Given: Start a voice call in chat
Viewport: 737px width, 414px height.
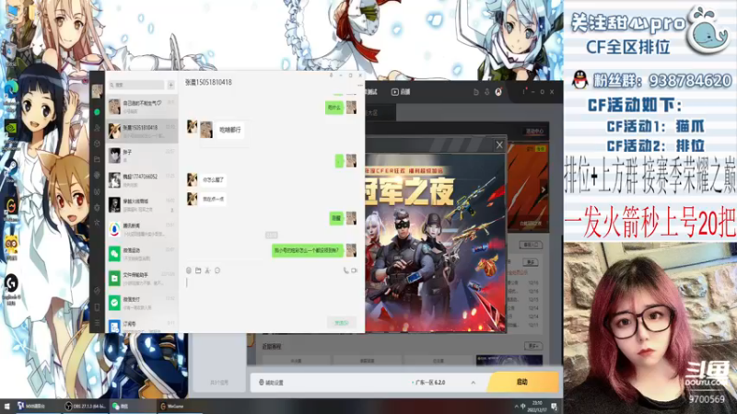Looking at the screenshot, I should (345, 270).
